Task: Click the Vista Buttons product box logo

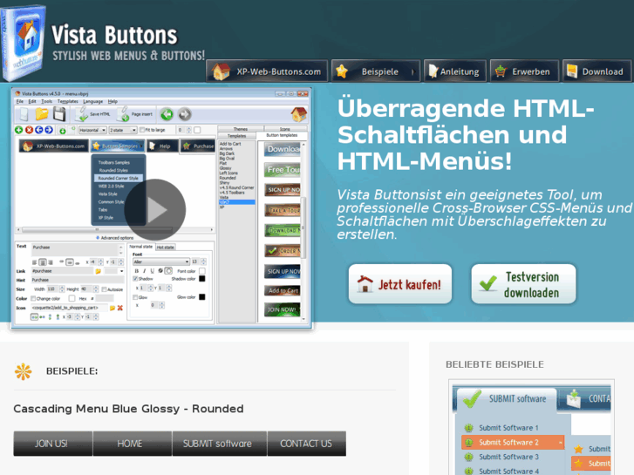Action: click(x=24, y=42)
